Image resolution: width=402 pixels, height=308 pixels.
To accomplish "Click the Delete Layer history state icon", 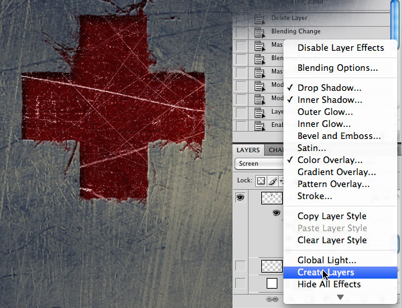I will click(259, 19).
